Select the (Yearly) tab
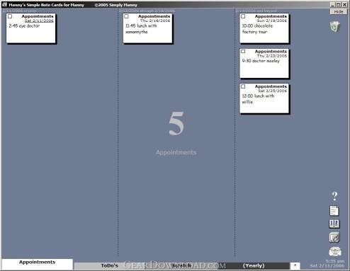Viewport: 350px width, 271px height. tap(254, 266)
